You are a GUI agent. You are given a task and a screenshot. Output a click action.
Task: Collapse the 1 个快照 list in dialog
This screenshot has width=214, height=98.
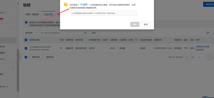(x=89, y=5)
